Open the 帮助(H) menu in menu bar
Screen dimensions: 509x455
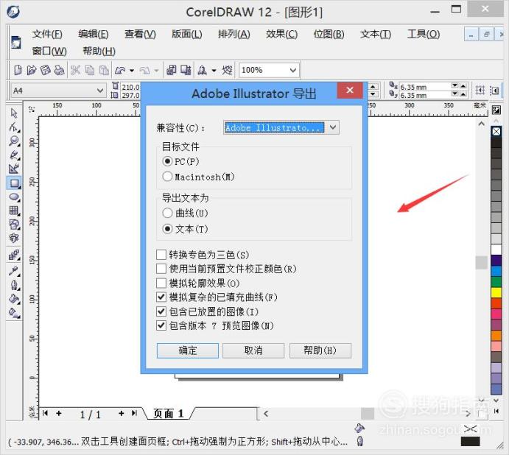99,51
